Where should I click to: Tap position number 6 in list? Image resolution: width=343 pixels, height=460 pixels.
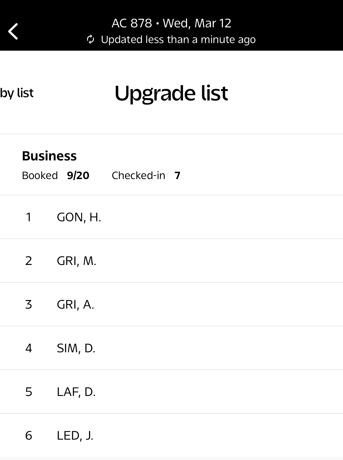29,436
